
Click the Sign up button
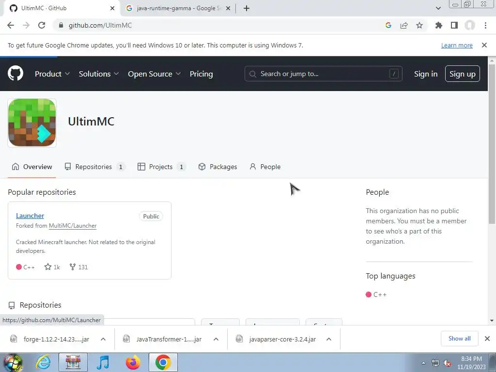(463, 74)
